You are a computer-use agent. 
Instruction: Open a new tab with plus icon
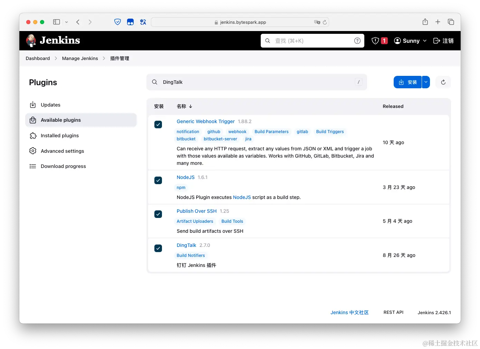click(438, 22)
